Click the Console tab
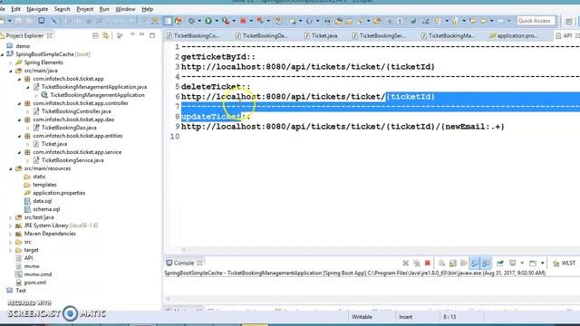Screen dimensions: 580x326 tap(184, 264)
